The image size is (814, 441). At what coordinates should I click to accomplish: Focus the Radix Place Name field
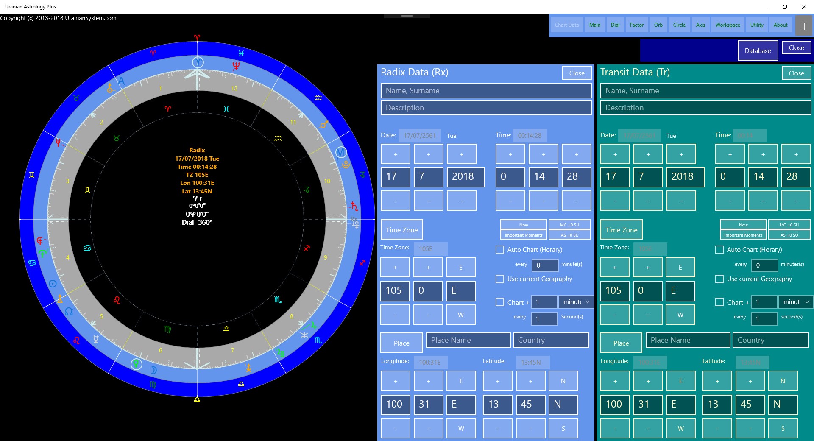coord(468,340)
